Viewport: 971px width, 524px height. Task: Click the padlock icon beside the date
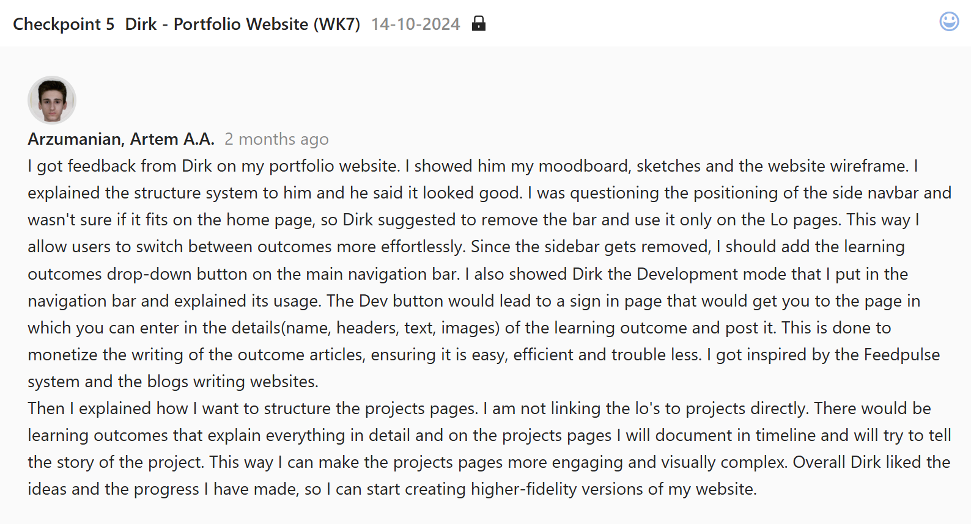[x=479, y=23]
